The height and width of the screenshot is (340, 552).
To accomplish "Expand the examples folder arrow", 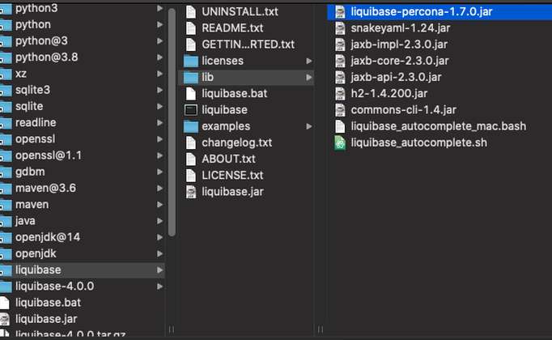I will pos(309,126).
